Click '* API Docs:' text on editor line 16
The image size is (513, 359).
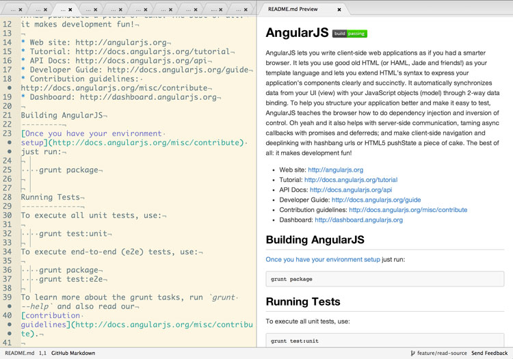tap(46, 61)
